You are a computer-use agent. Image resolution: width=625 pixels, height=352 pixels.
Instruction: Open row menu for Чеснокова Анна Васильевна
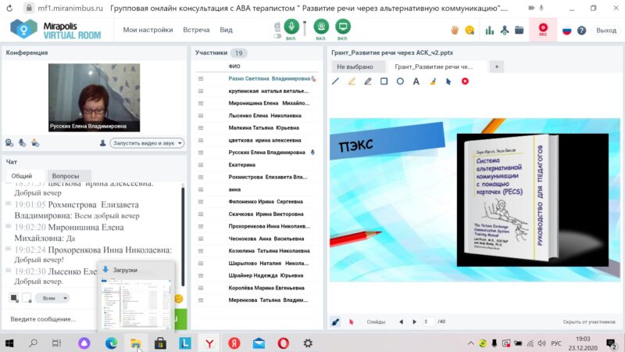(x=201, y=239)
